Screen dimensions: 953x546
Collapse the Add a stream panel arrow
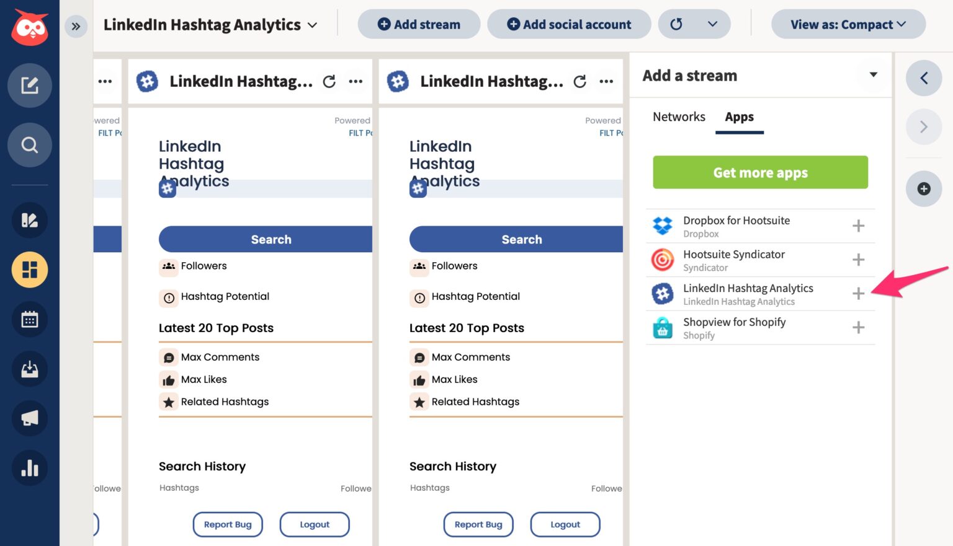coord(873,75)
